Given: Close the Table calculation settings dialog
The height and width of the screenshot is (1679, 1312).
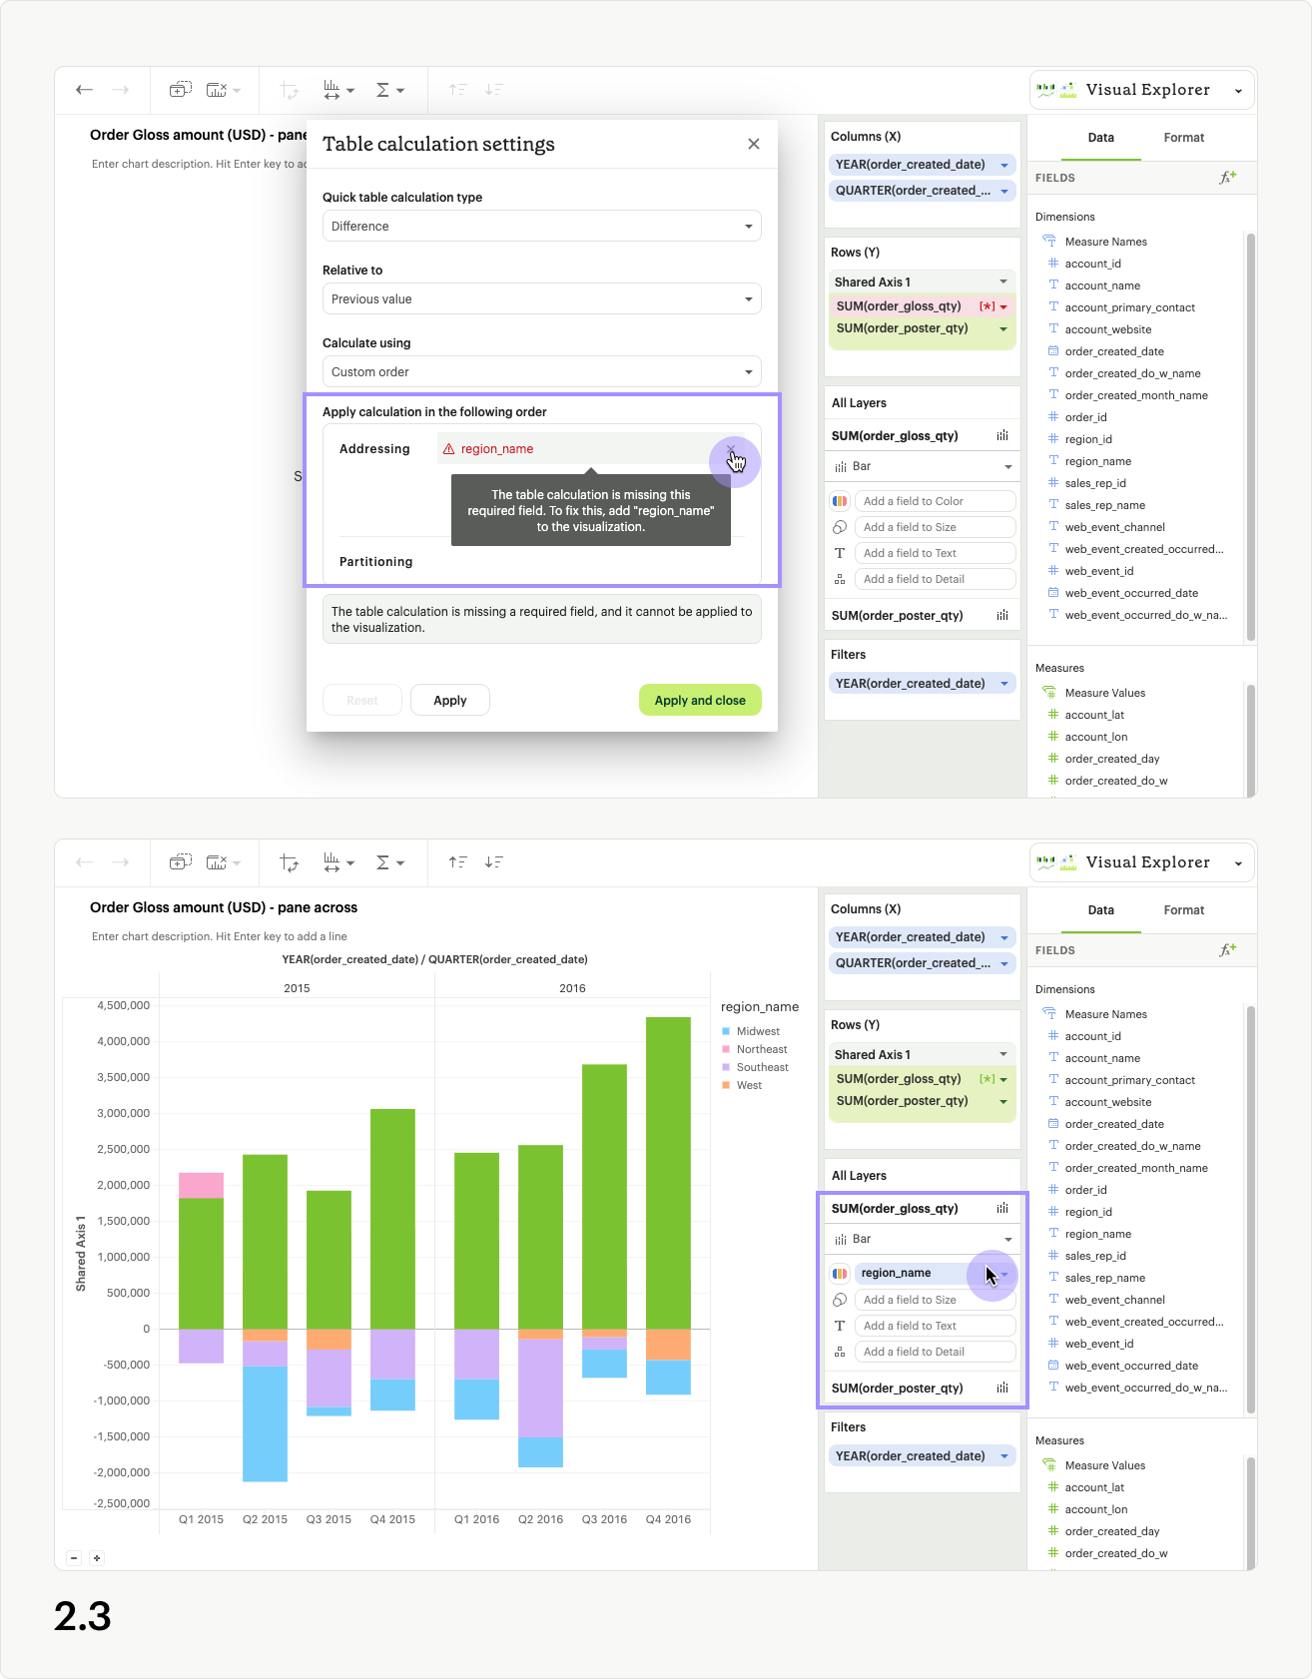Looking at the screenshot, I should (754, 144).
